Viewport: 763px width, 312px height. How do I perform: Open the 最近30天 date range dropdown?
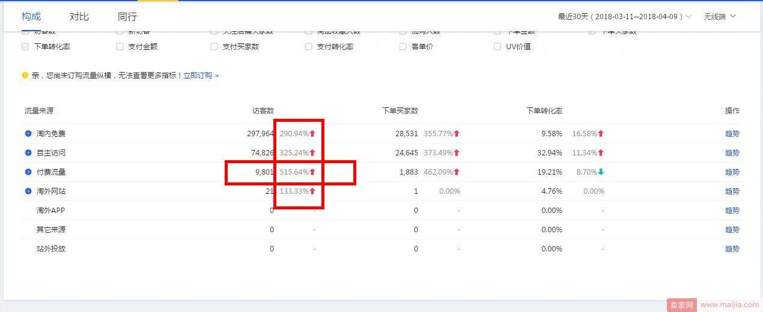pos(624,17)
